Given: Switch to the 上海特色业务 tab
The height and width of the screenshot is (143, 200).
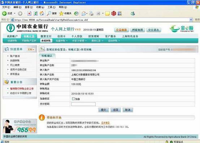Looking at the screenshot, I should [130, 36].
